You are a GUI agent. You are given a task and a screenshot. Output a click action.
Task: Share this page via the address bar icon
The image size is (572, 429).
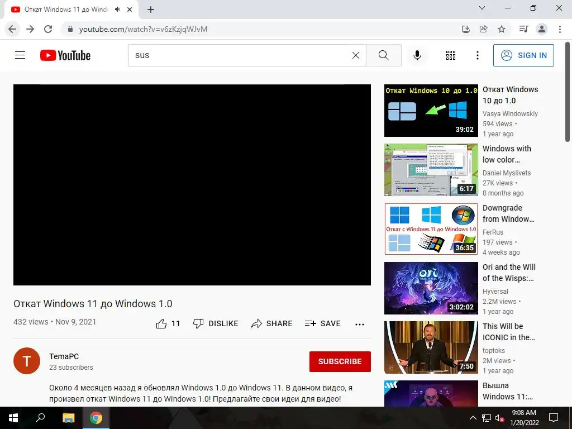coord(483,29)
